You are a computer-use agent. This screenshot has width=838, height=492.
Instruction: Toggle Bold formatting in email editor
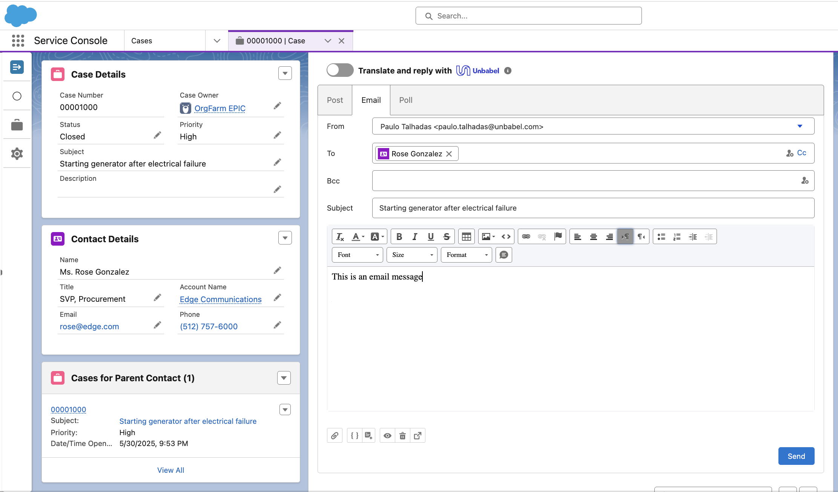tap(399, 237)
